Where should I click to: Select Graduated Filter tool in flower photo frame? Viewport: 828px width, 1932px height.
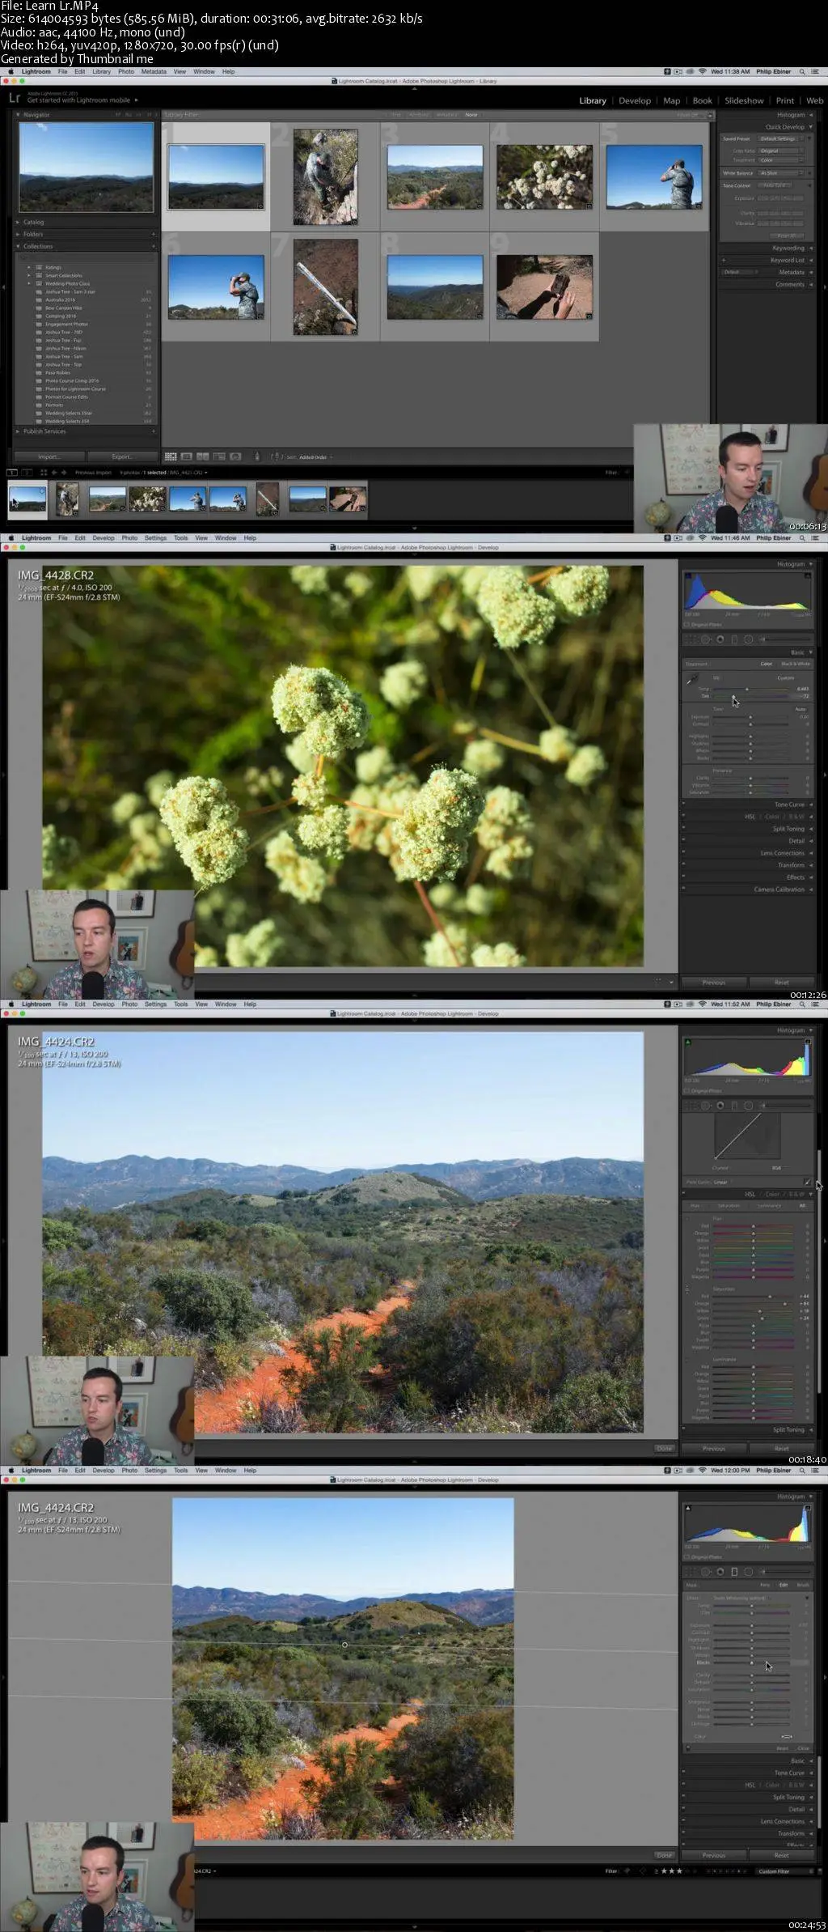734,639
